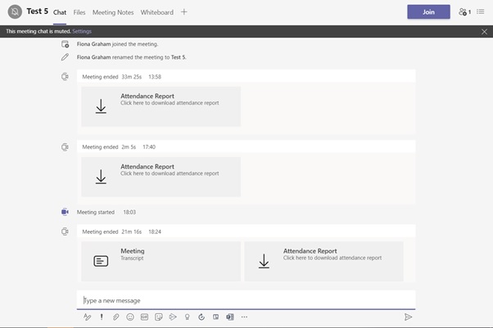493x328 pixels.
Task: Open meeting options list icon
Action: tap(481, 12)
